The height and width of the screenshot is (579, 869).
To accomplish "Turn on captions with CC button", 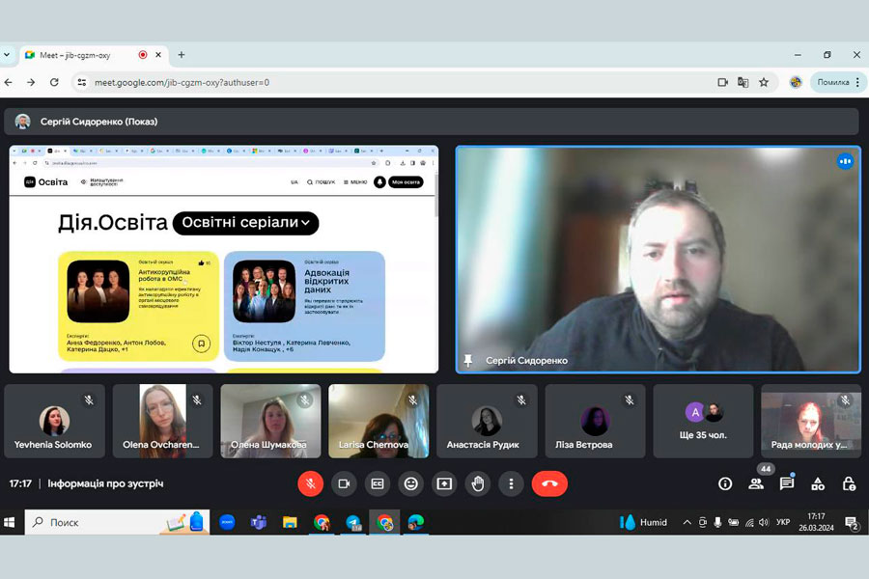I will [378, 483].
